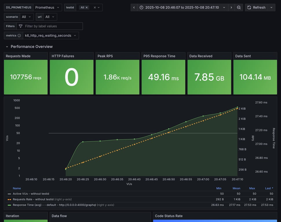Click the zoom out time range icon
The height and width of the screenshot is (222, 281).
239,8
